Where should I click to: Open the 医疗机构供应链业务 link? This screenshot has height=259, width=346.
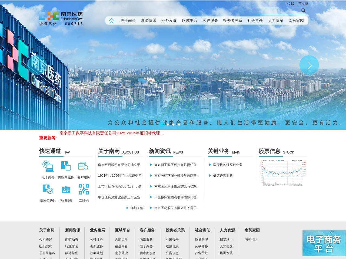tap(228, 165)
